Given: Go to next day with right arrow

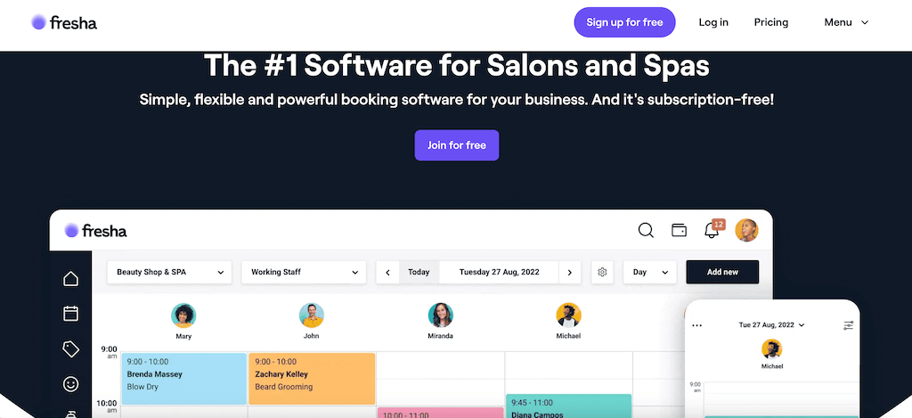Looking at the screenshot, I should [570, 272].
